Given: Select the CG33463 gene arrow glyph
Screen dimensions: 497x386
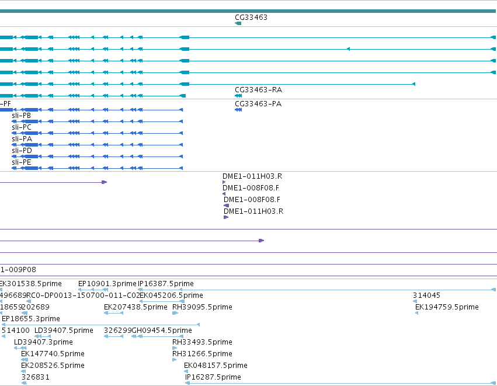Looking at the screenshot, I should pyautogui.click(x=238, y=23).
